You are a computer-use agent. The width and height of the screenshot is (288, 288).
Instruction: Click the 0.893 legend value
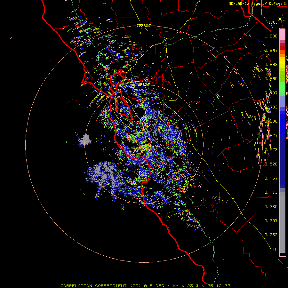tap(271, 64)
